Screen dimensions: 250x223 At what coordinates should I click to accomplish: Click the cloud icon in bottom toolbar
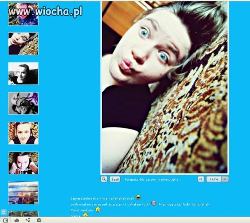17,220
